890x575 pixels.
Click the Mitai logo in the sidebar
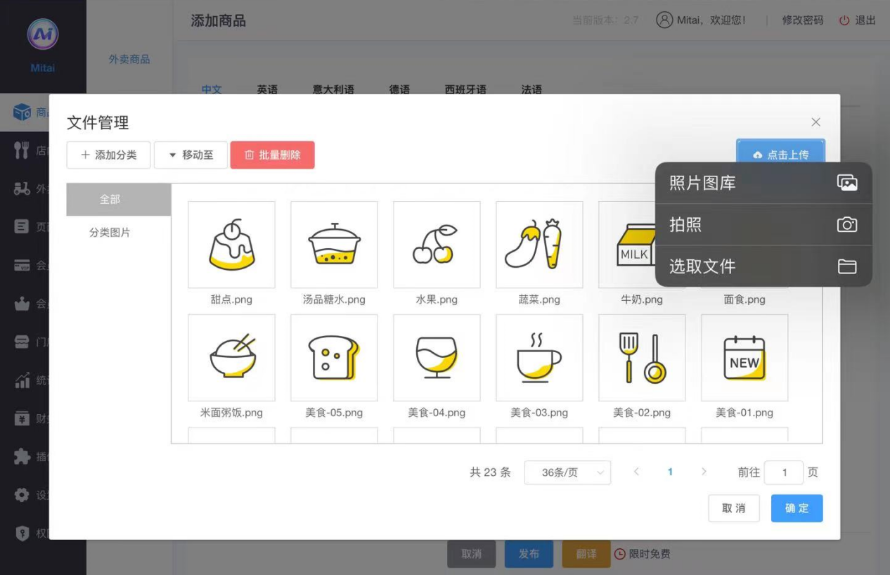coord(43,35)
